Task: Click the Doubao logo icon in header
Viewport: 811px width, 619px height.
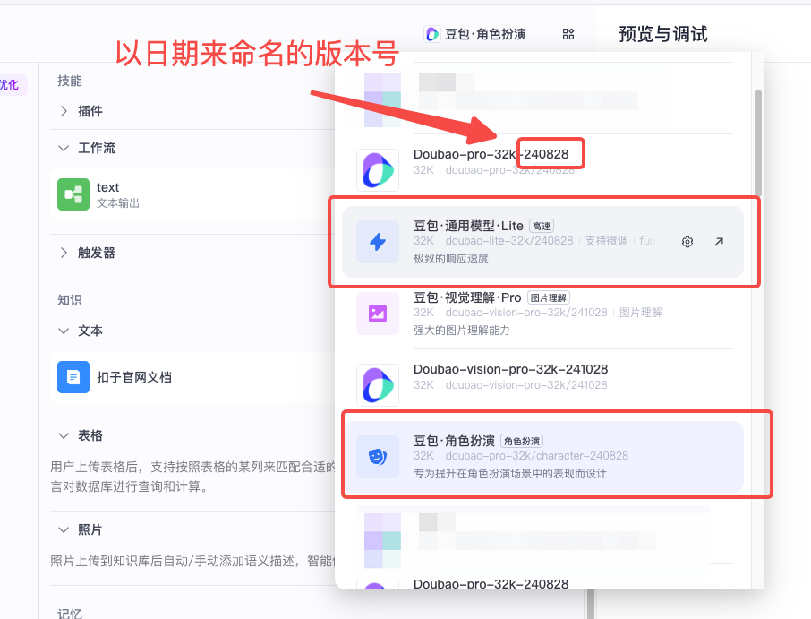Action: click(431, 34)
